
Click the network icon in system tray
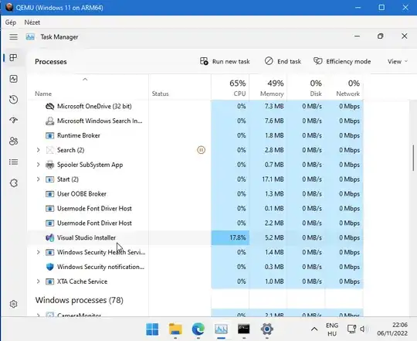351,329
